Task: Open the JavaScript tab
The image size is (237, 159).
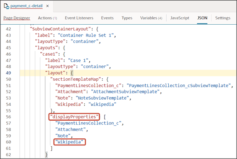Action: point(180,18)
